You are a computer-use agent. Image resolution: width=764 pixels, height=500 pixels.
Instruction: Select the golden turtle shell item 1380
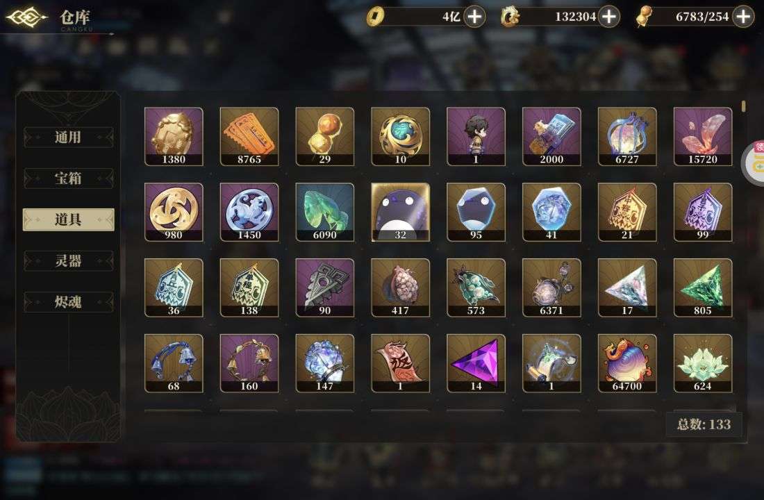tap(174, 136)
